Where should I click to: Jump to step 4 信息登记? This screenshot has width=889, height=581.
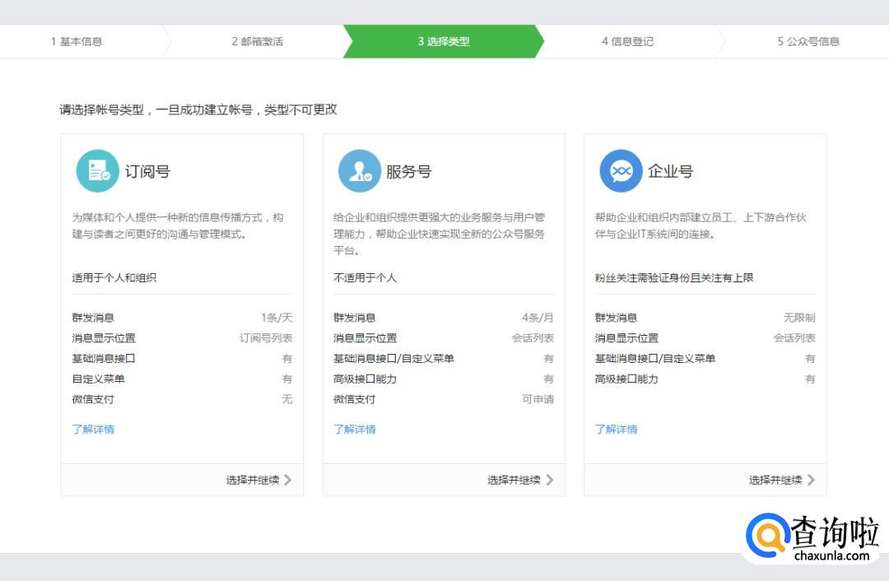pos(627,41)
